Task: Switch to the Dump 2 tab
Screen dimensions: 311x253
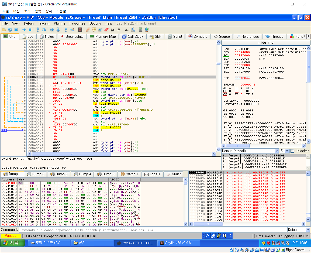Action: (x=36, y=174)
